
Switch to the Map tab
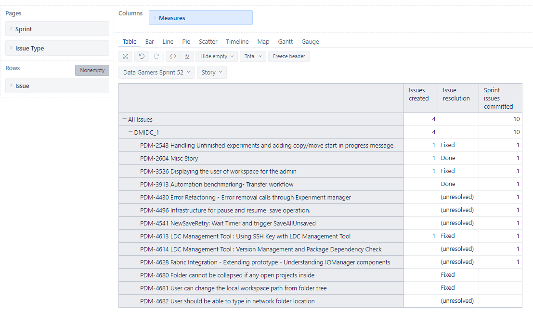(x=263, y=41)
